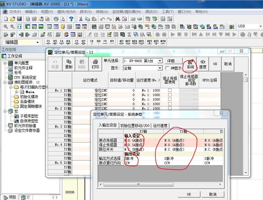Check stop sensor box for No. 1 Y1轴
The width and height of the screenshot is (263, 200).
pos(170,95)
